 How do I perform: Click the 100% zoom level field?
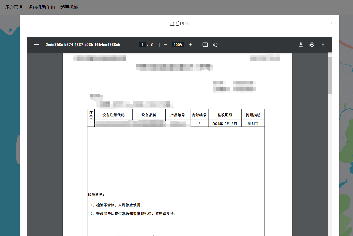click(178, 45)
